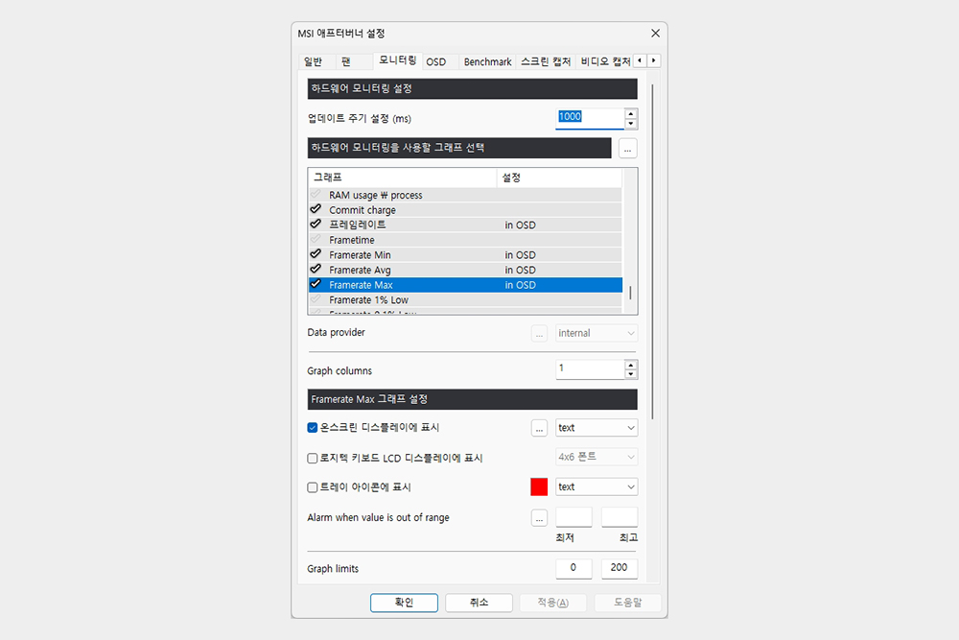Open the Benchmark tab
This screenshot has height=640, width=959.
tap(487, 61)
